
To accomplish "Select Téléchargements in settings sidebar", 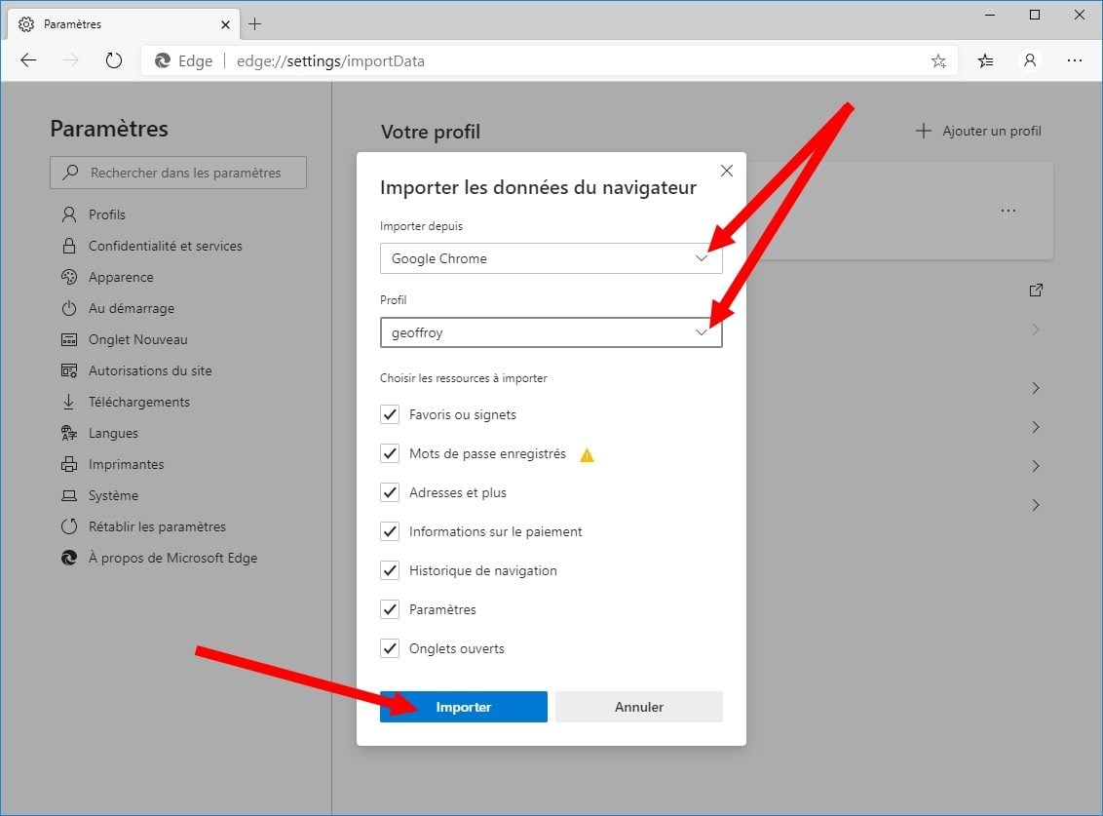I will [139, 402].
